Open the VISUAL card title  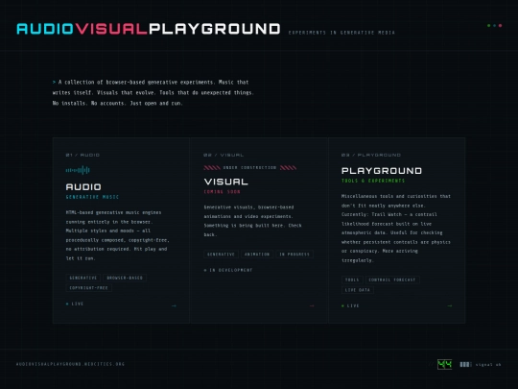[226, 182]
